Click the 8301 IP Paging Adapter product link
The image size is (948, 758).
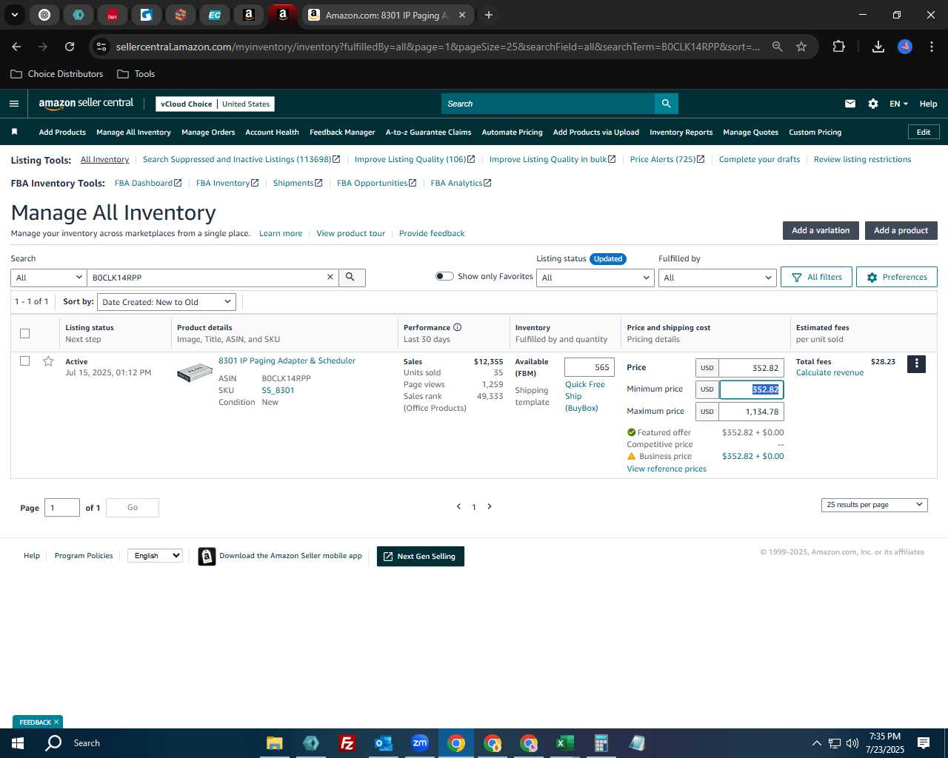click(x=287, y=360)
